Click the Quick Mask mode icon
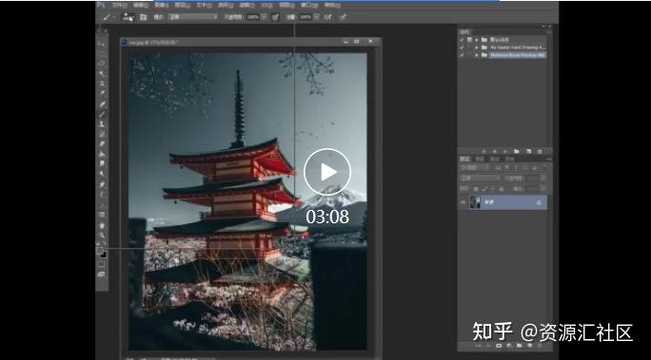 point(102,264)
